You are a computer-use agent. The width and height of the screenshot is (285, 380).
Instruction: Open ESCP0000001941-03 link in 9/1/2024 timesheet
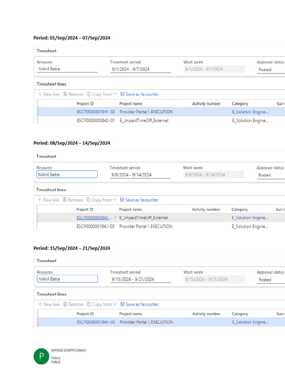click(x=96, y=112)
